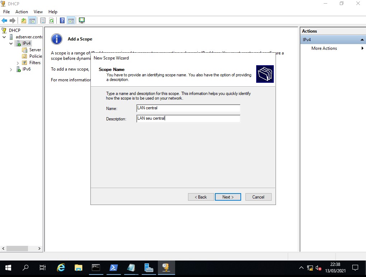
Task: Open the View menu
Action: [x=38, y=12]
